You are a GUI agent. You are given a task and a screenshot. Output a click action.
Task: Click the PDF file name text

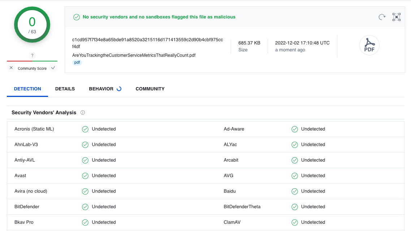tap(134, 55)
